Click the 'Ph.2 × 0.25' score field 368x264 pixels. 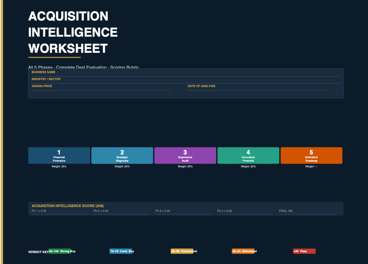click(x=121, y=212)
